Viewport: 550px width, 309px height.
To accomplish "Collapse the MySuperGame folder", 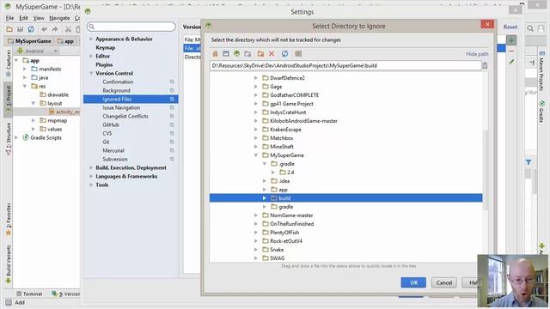I will 256,155.
